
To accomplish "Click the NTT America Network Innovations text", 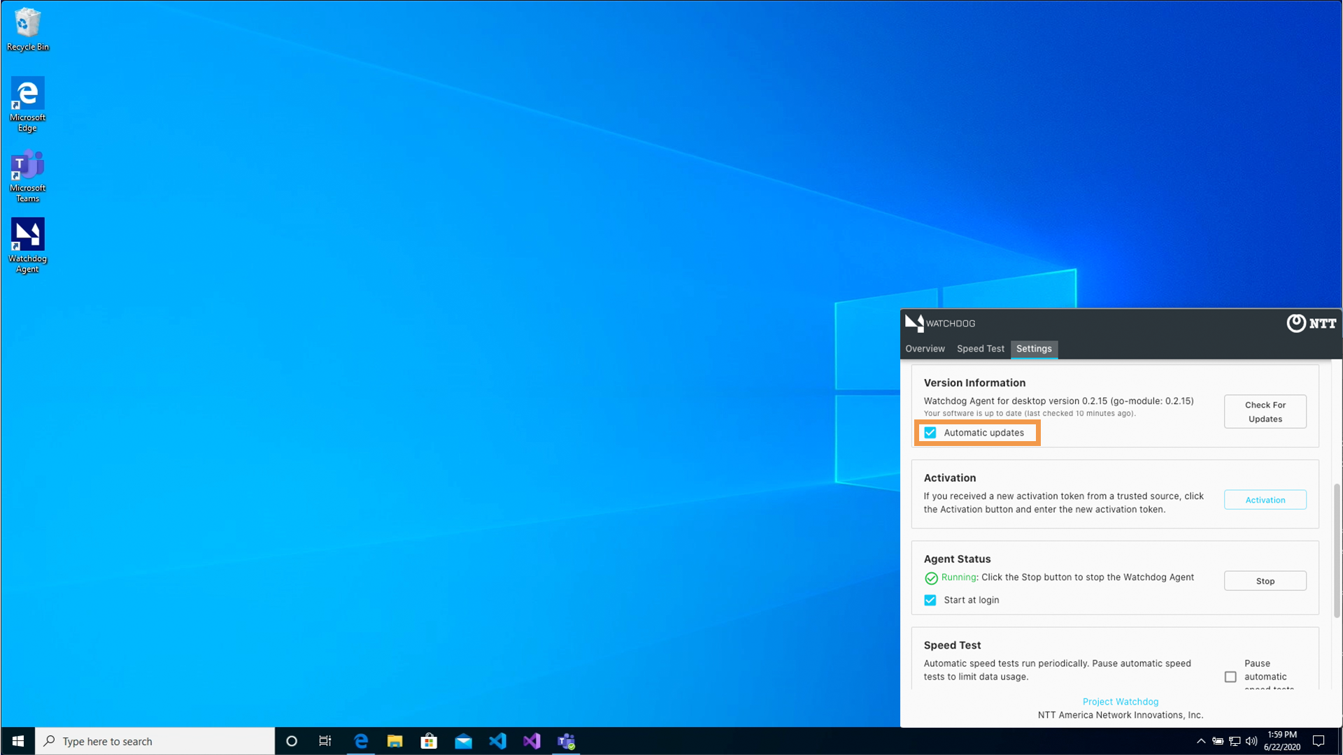I will [x=1120, y=715].
